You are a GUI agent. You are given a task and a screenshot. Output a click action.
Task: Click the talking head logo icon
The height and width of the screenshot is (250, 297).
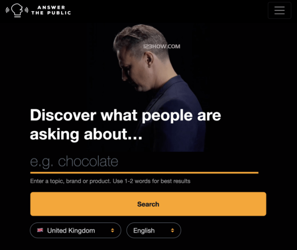(x=17, y=10)
